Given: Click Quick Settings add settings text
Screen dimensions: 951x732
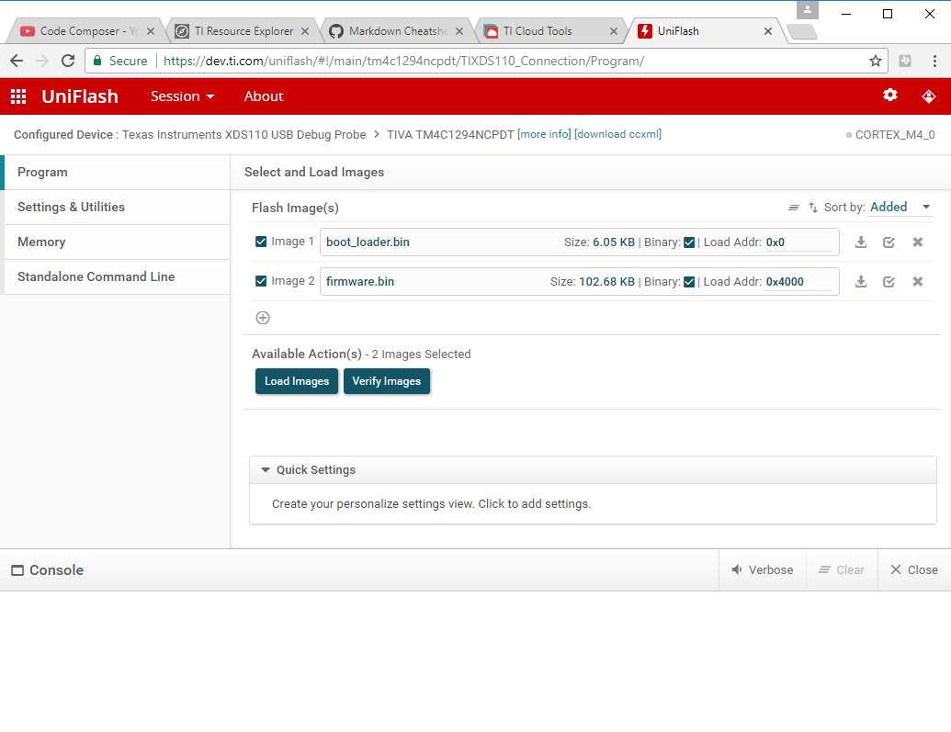Looking at the screenshot, I should click(431, 504).
